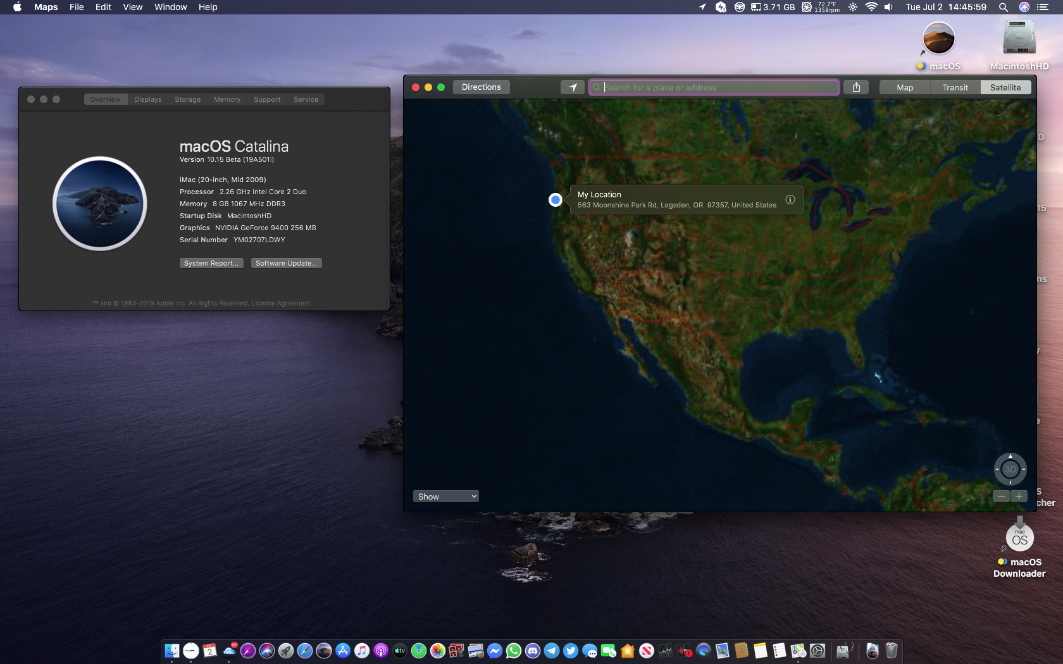Open Telegram from the Dock
This screenshot has height=664, width=1063.
point(552,650)
